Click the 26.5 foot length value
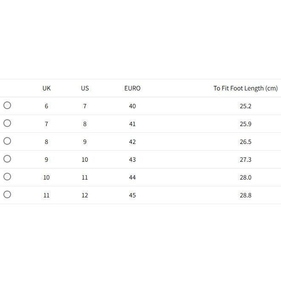This screenshot has width=281, height=281. (x=245, y=142)
